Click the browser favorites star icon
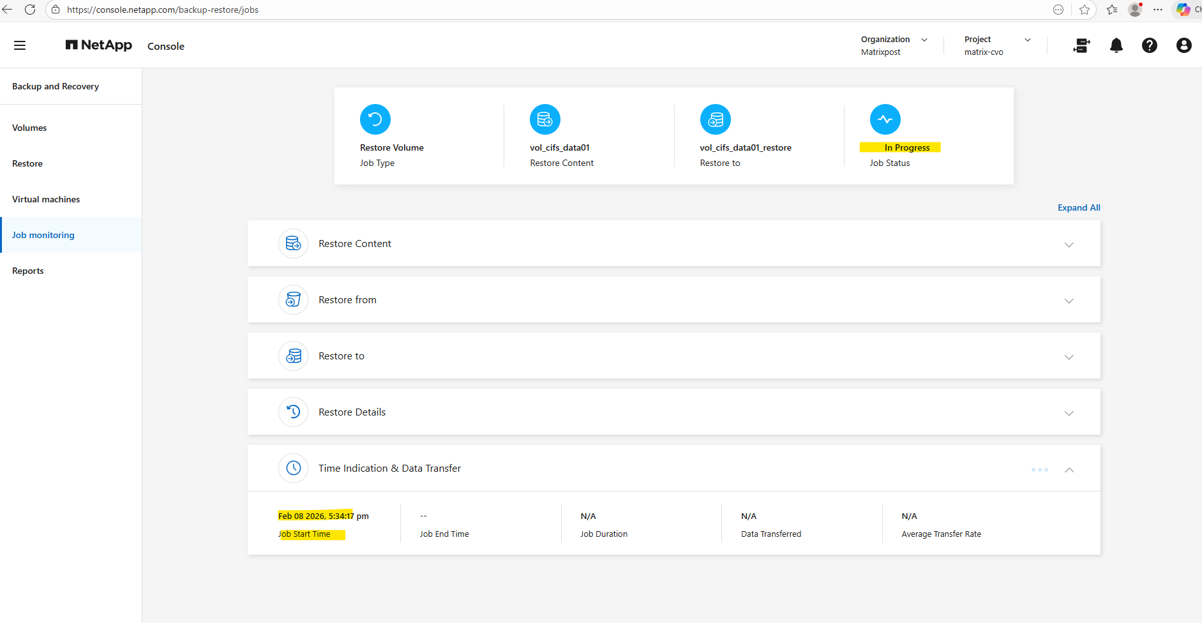 1084,10
